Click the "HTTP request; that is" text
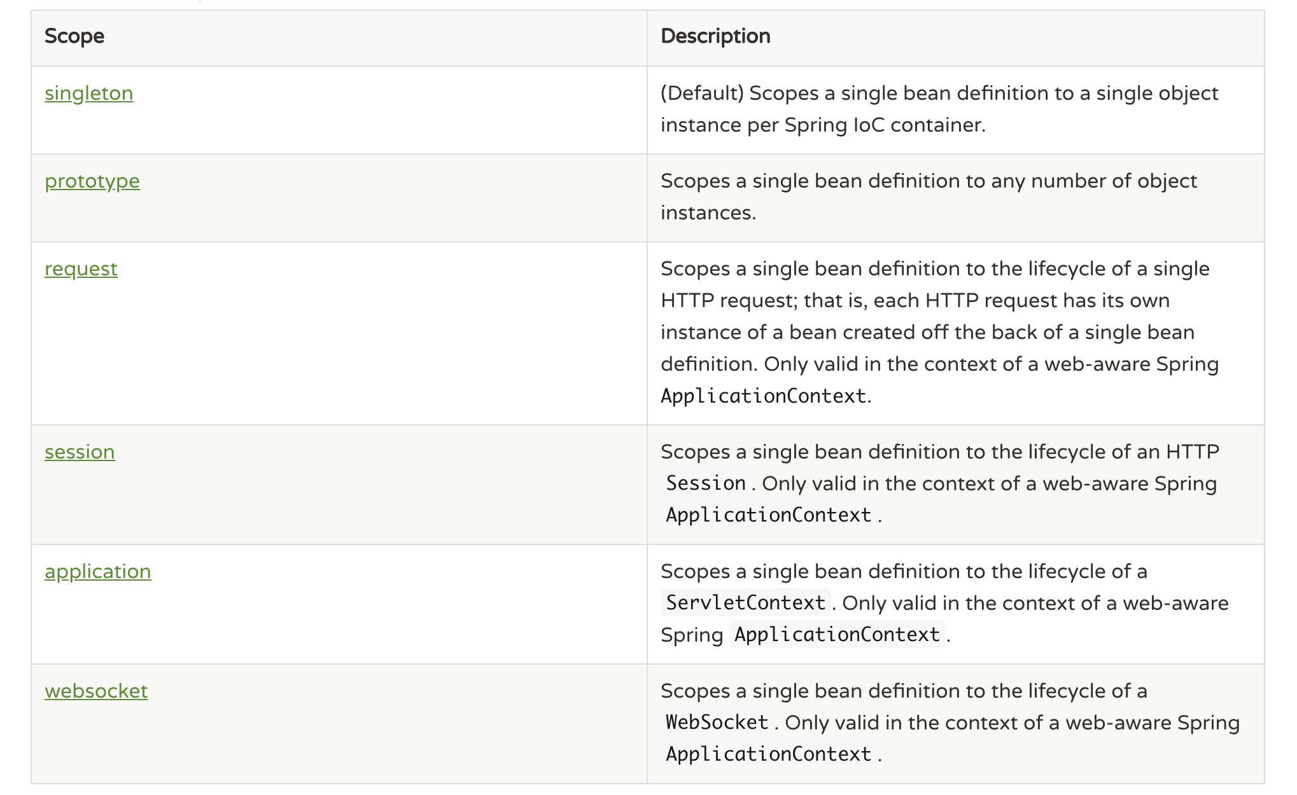Viewport: 1297px width, 795px height. point(764,301)
